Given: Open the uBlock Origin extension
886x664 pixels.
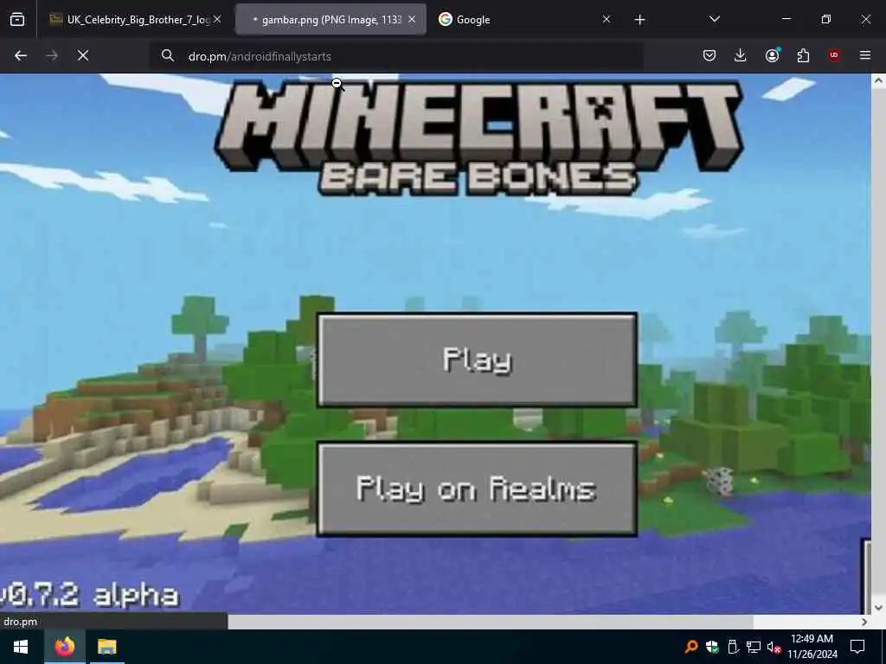Looking at the screenshot, I should (834, 55).
